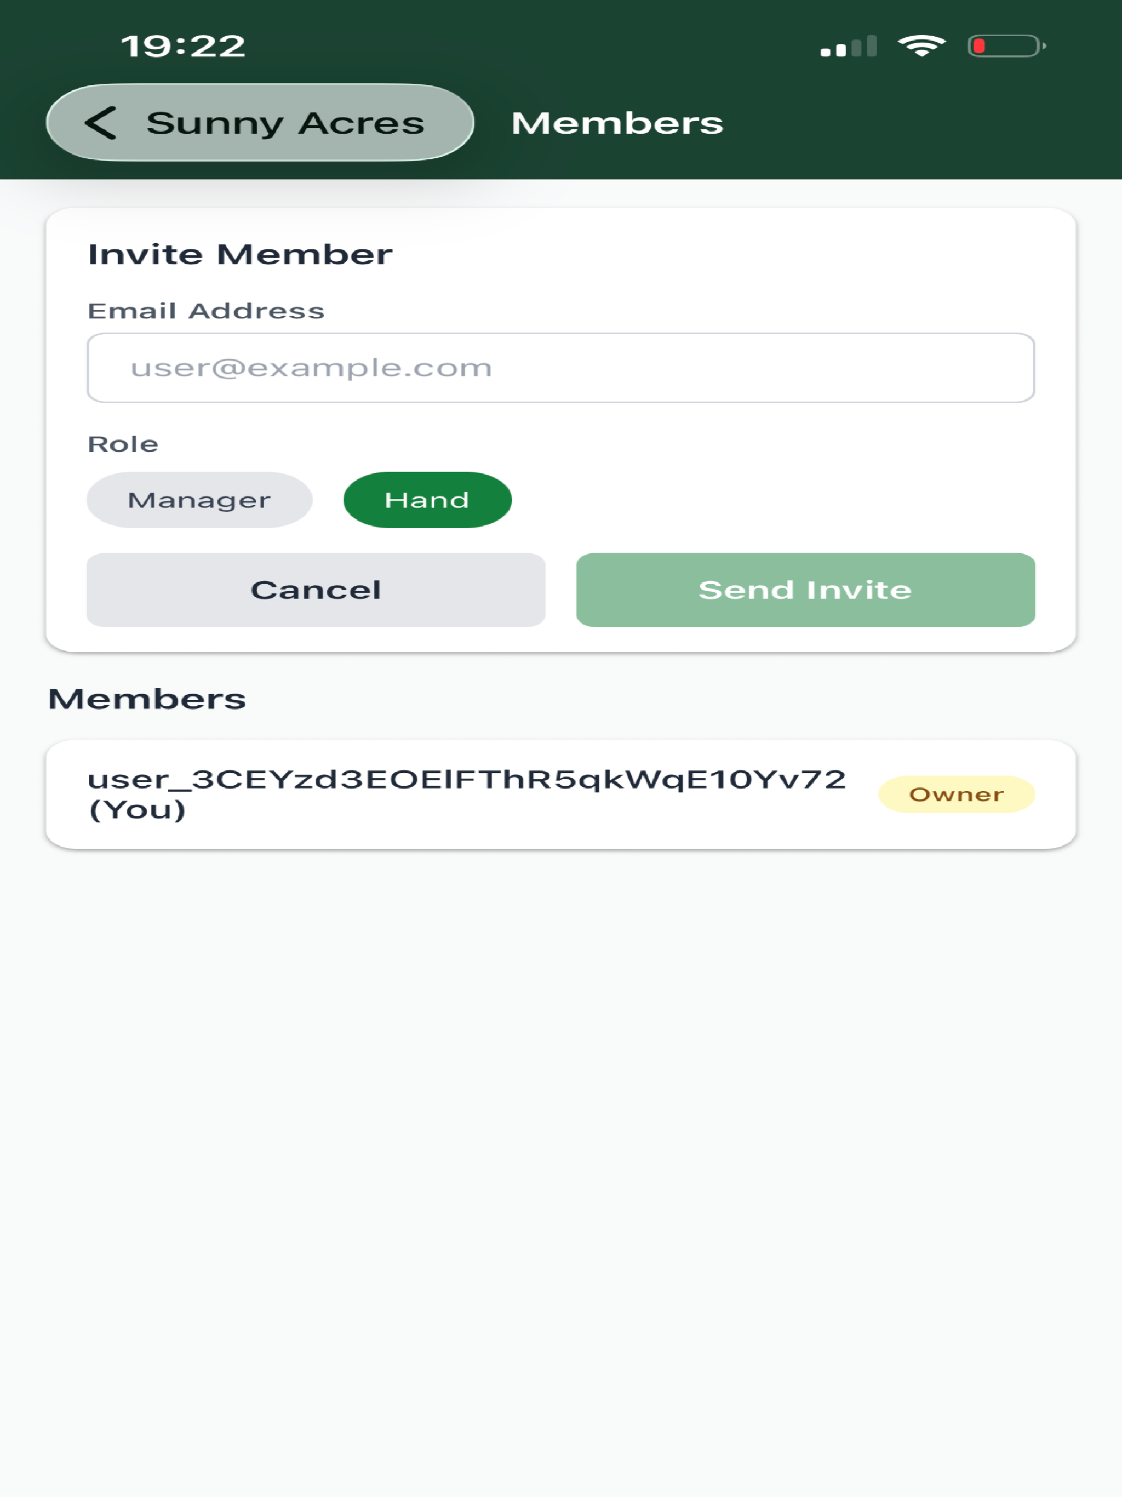The image size is (1122, 1497).
Task: Focus the Email Address input field
Action: (561, 368)
